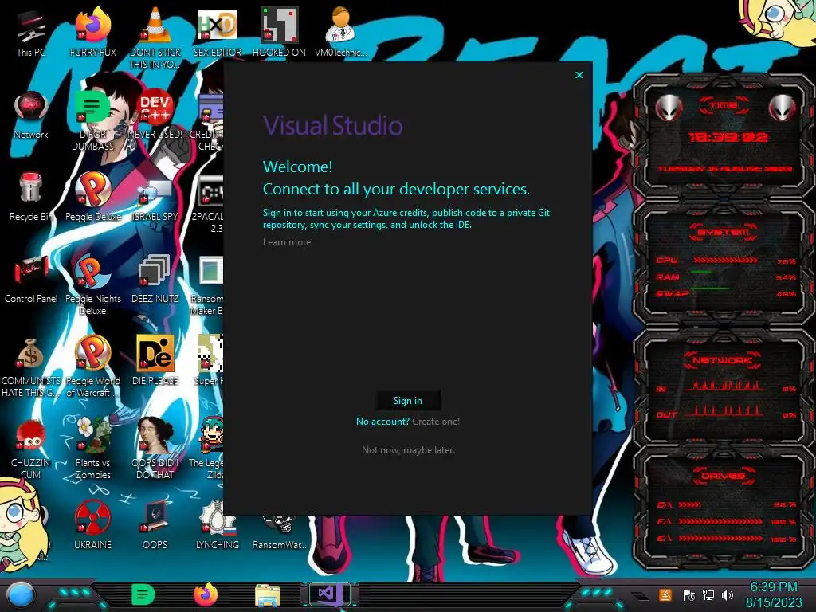The image size is (816, 612).
Task: Open the RansomWar skull shortcut
Action: 280,532
